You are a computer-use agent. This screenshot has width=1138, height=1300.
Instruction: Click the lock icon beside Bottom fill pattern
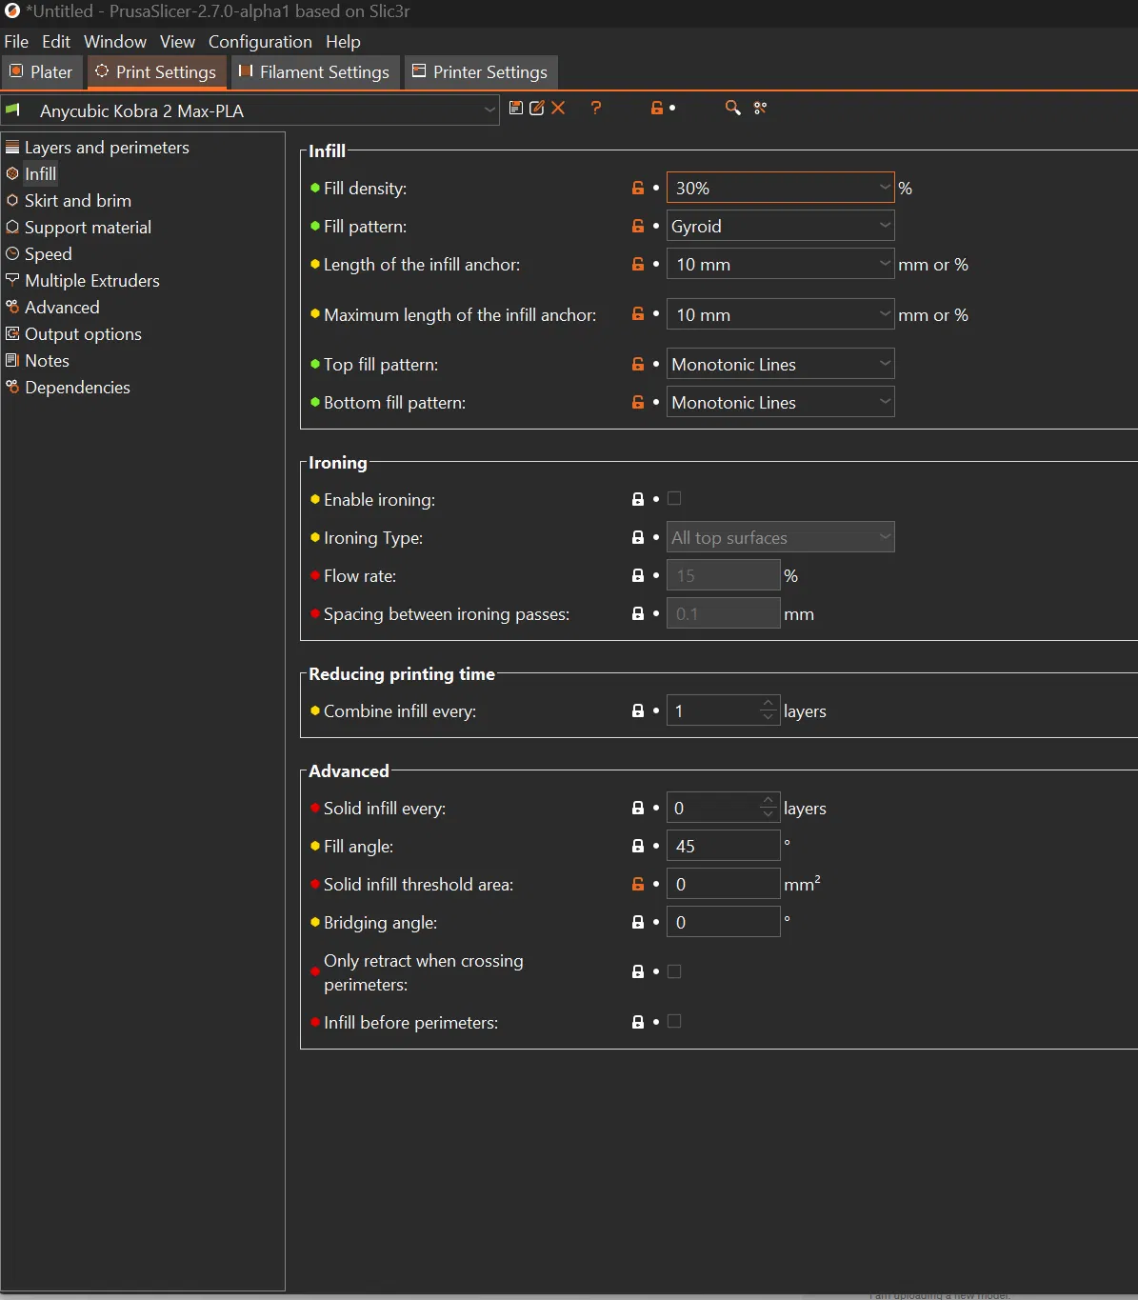(x=638, y=402)
